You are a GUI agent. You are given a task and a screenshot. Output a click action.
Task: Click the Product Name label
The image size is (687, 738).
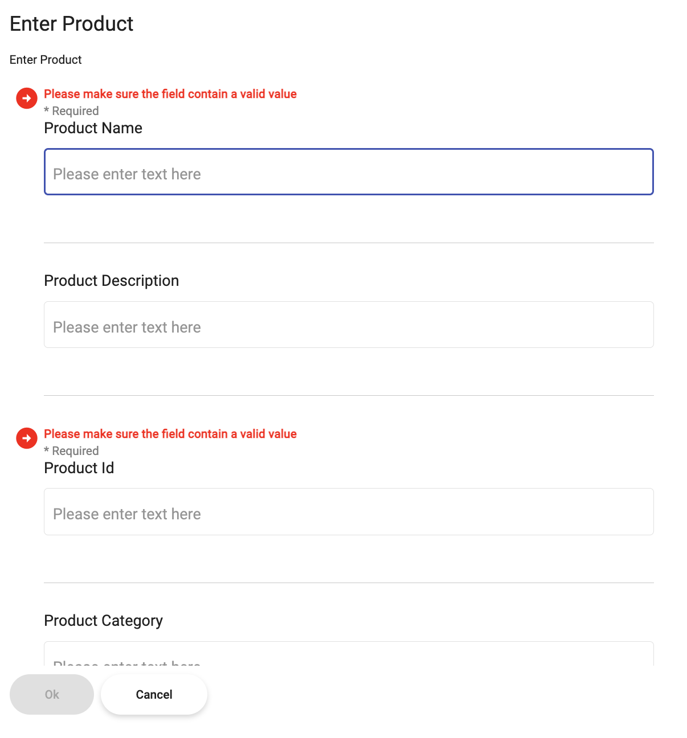click(x=93, y=128)
